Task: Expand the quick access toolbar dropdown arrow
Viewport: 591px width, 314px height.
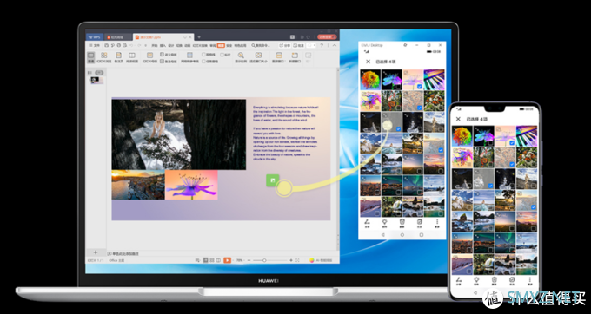Action: coord(146,45)
